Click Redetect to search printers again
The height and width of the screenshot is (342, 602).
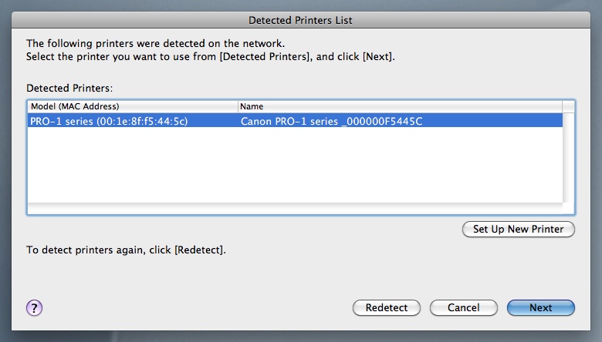[387, 307]
